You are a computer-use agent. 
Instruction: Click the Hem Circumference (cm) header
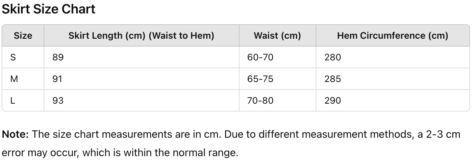(393, 35)
